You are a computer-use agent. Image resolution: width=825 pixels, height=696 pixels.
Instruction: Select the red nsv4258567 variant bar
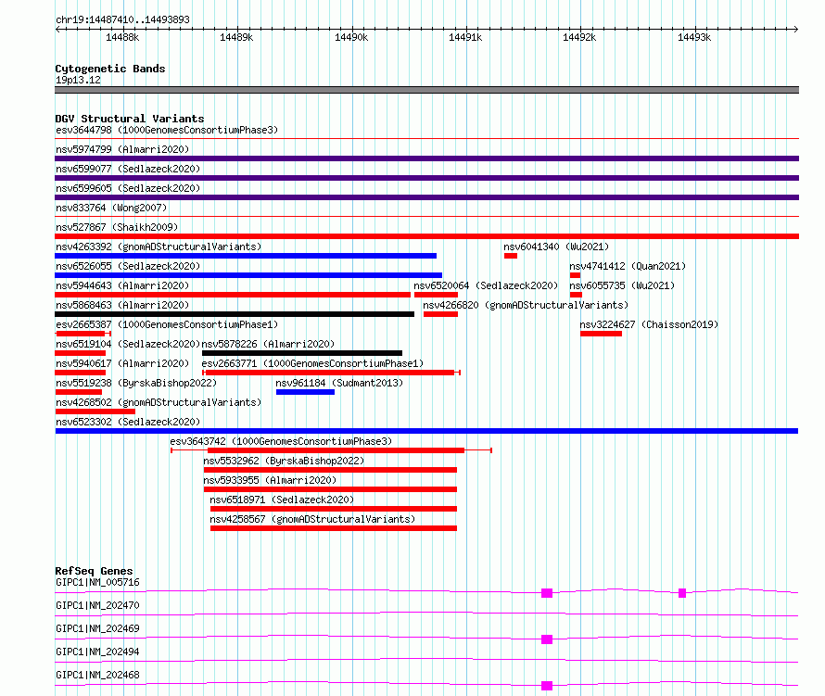[334, 528]
